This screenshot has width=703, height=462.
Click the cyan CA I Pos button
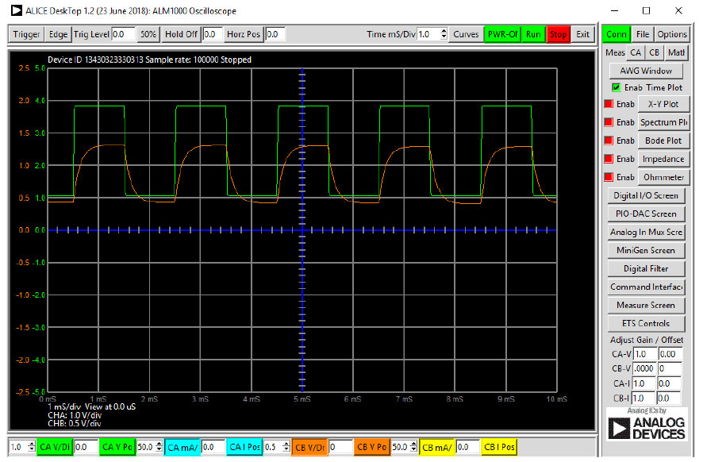tap(244, 447)
